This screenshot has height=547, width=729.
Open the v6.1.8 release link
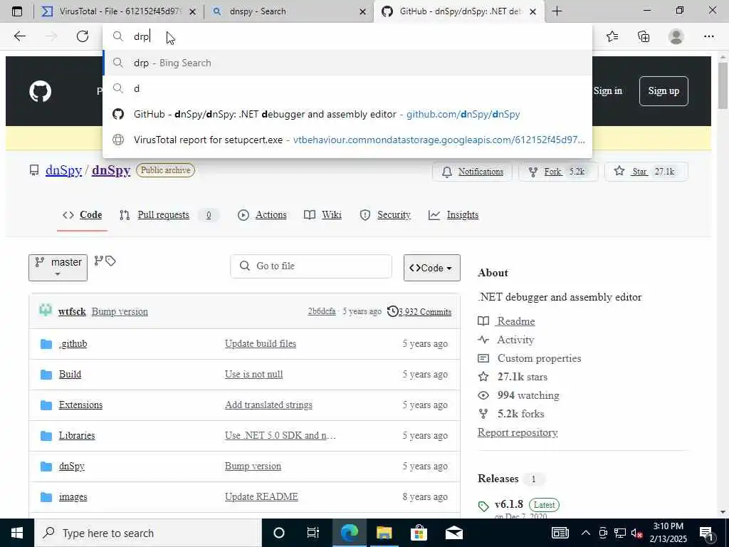(508, 504)
